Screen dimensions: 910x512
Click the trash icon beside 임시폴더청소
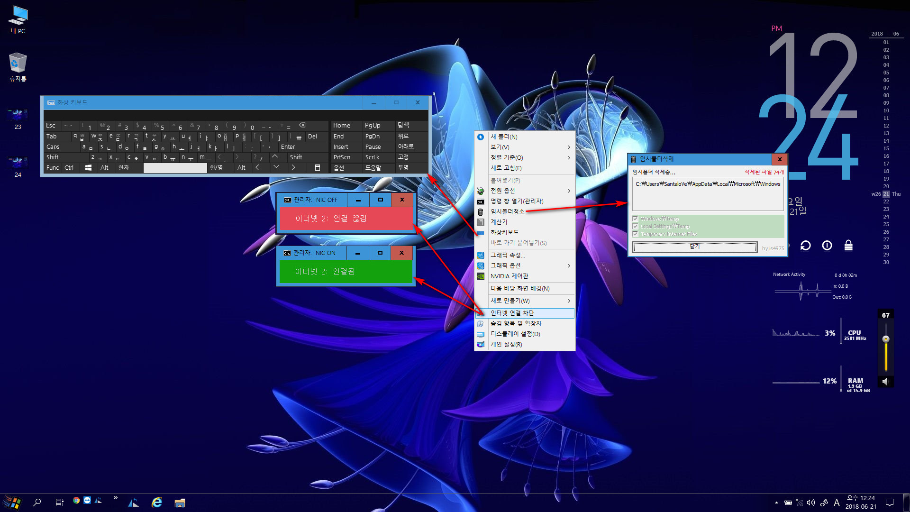481,212
